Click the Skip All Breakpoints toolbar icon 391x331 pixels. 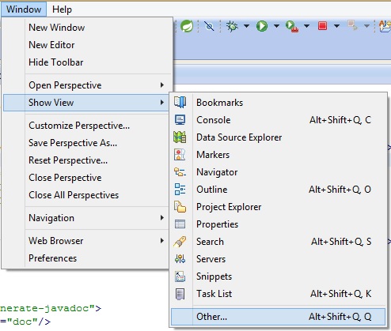pos(209,26)
